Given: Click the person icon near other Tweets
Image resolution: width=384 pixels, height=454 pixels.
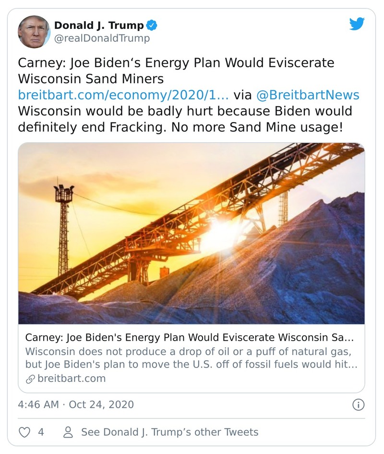Looking at the screenshot, I should pos(69,432).
